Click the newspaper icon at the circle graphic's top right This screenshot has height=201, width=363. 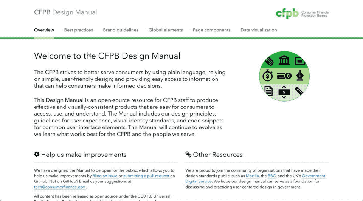299,61
